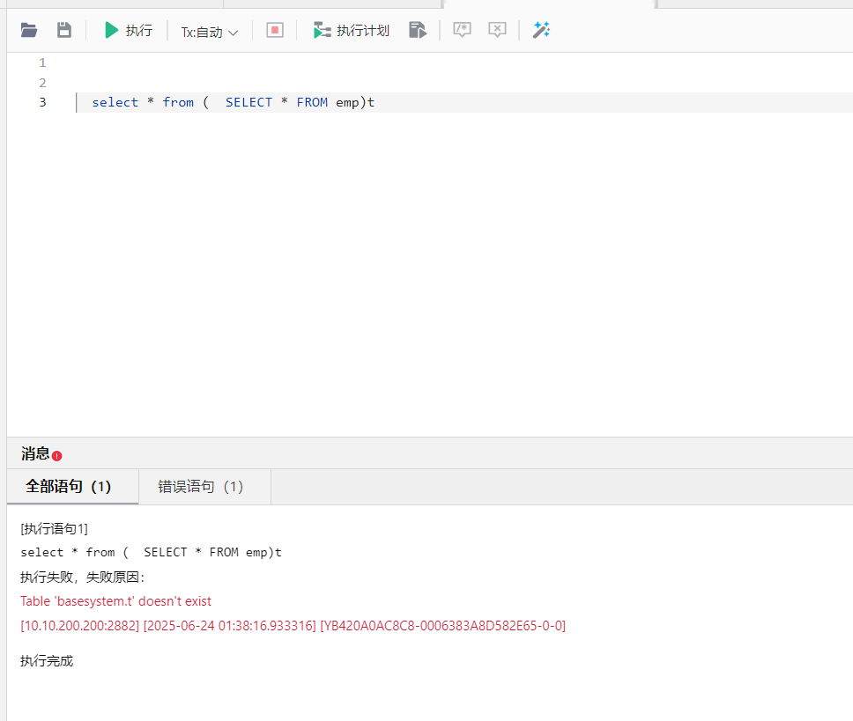
Task: Show the 执行计划 execution plan
Action: (x=352, y=31)
